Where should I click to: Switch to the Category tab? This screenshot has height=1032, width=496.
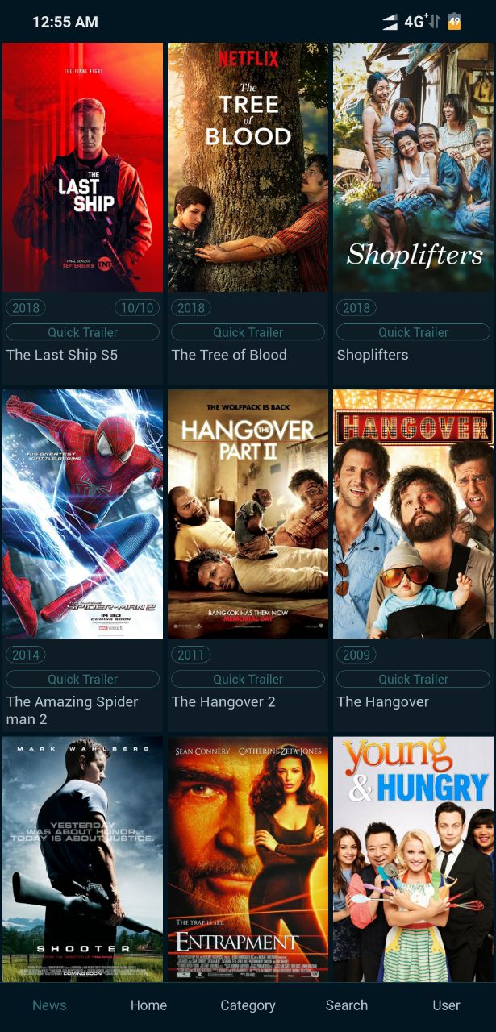(x=248, y=1005)
